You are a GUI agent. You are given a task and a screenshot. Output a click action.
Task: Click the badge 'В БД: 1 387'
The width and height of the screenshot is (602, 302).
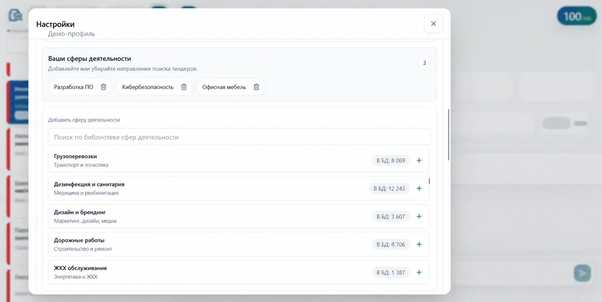(x=391, y=272)
